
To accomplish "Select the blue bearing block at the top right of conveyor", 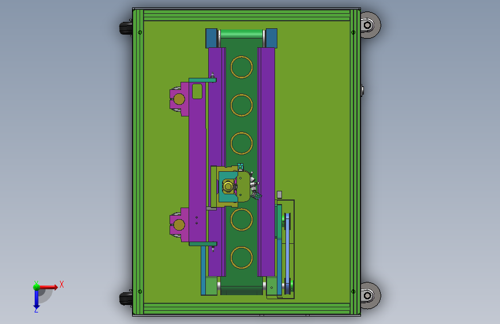I will (271, 38).
